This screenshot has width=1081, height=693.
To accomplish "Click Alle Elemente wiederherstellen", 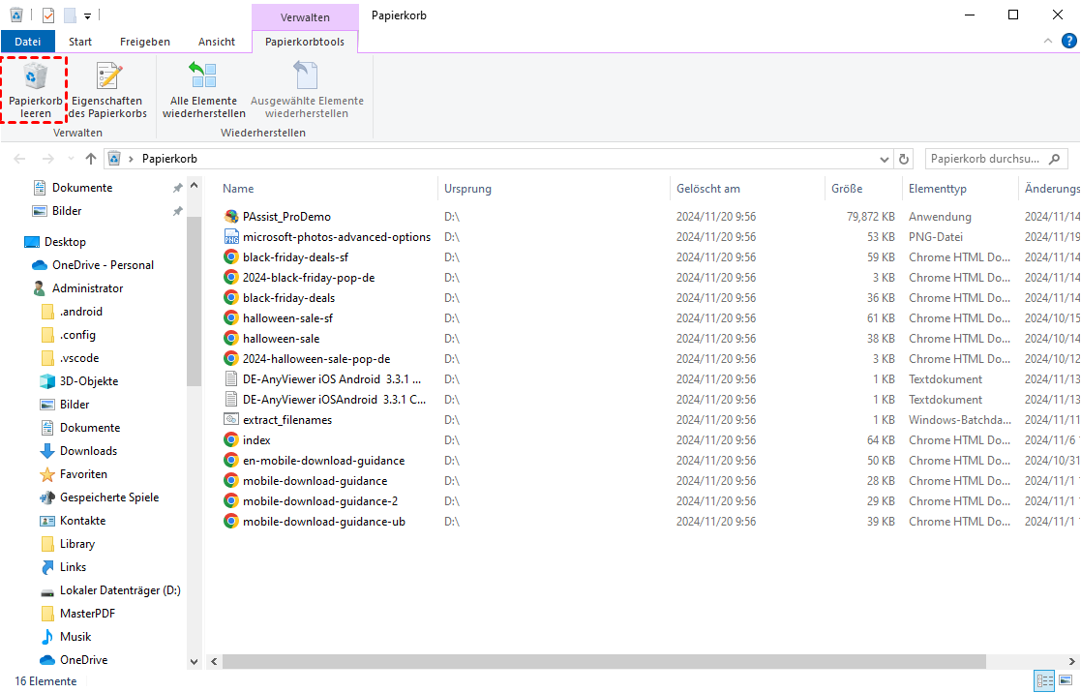I will pyautogui.click(x=203, y=90).
